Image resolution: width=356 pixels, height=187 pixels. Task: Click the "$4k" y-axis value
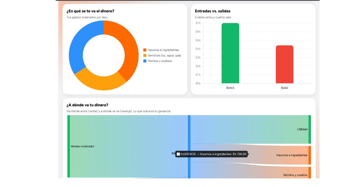coord(198,49)
